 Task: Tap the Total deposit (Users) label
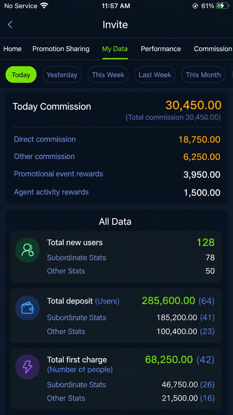pyautogui.click(x=83, y=301)
